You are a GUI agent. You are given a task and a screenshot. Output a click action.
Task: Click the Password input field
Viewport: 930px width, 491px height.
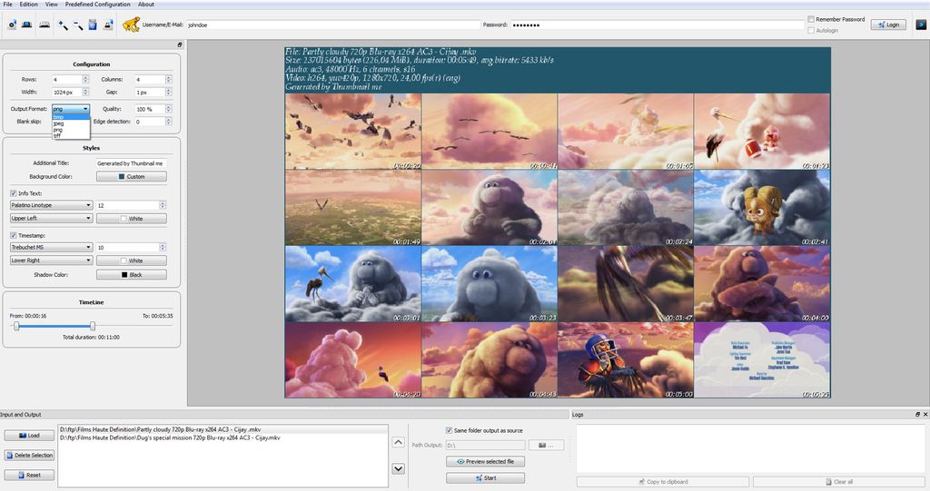tap(658, 25)
